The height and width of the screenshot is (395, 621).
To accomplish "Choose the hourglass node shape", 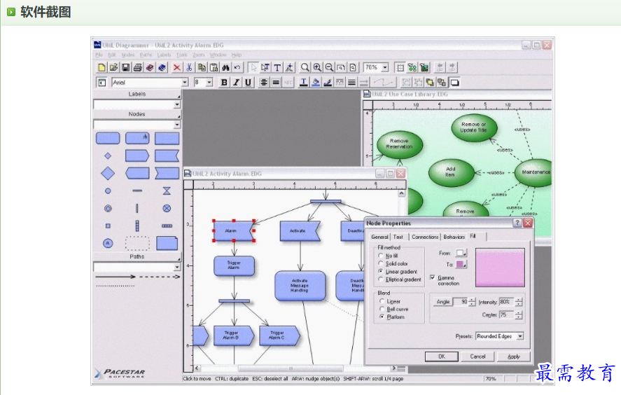I will 167,191.
